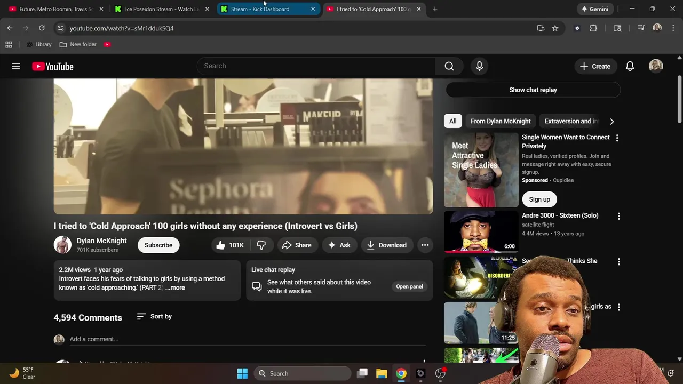Like the video with thumbs up
The image size is (683, 384).
(230, 245)
